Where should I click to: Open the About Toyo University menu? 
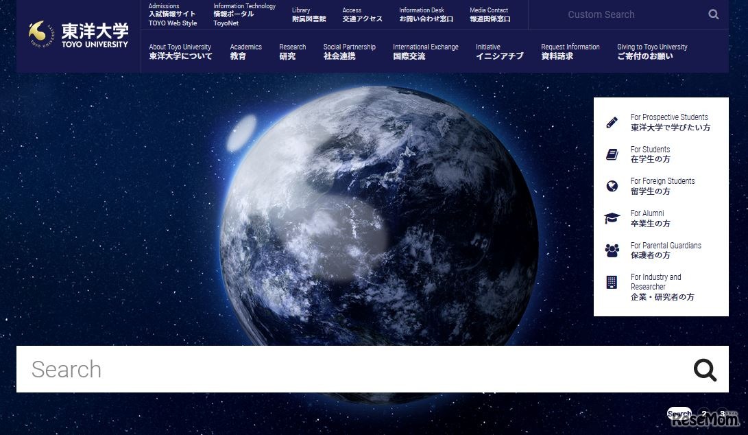(180, 51)
